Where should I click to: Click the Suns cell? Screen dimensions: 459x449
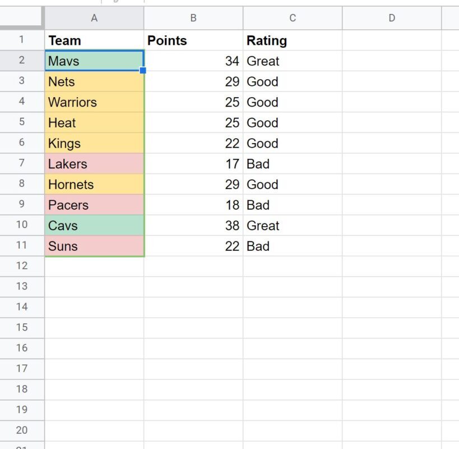94,246
